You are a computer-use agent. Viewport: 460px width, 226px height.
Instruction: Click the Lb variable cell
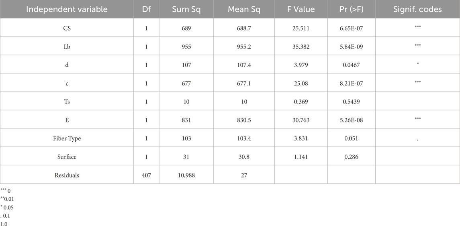pyautogui.click(x=67, y=46)
